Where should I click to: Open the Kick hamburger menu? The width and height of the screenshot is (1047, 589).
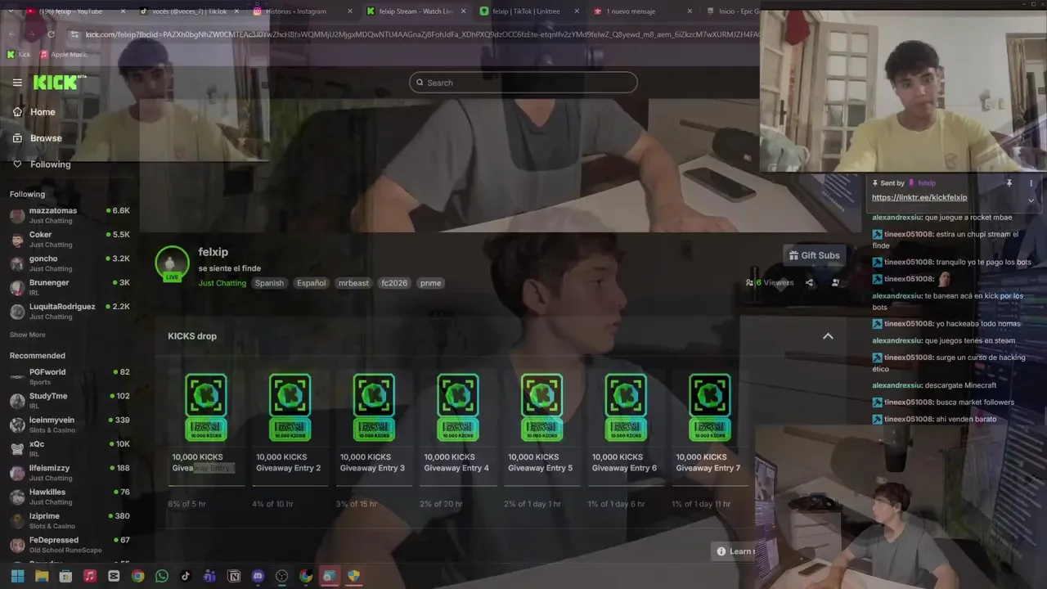pos(17,83)
